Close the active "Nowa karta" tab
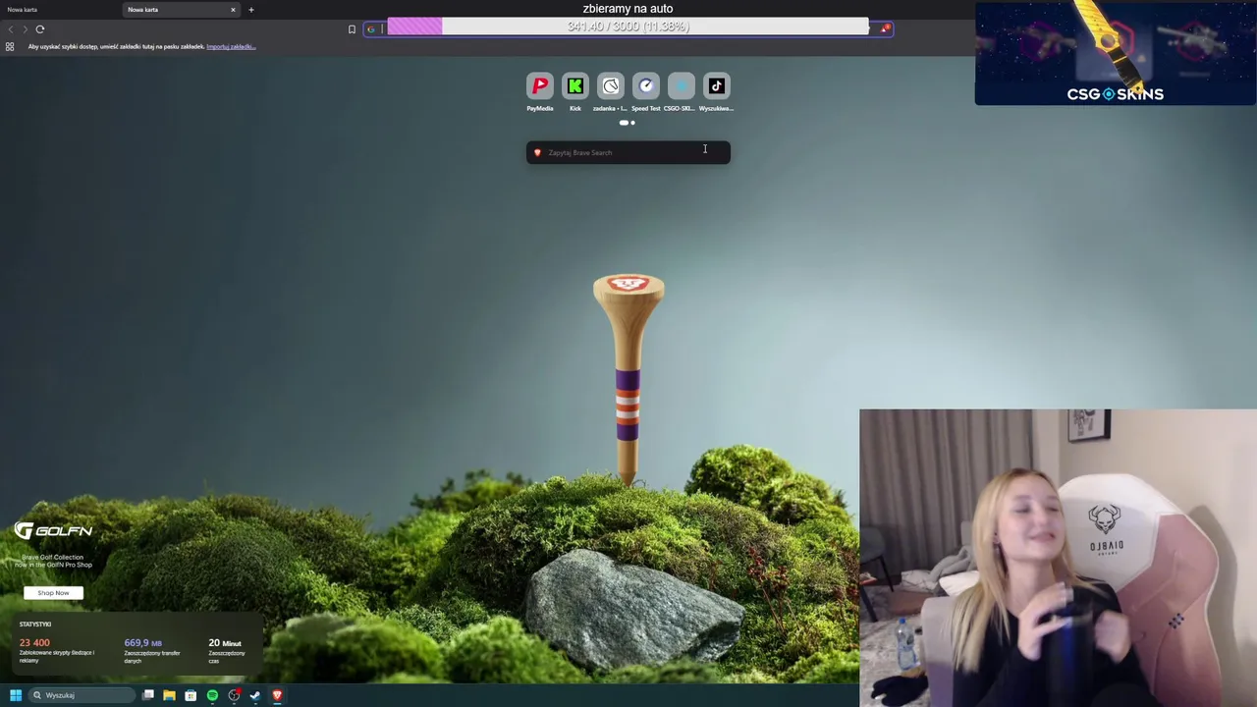The image size is (1257, 707). pyautogui.click(x=233, y=10)
